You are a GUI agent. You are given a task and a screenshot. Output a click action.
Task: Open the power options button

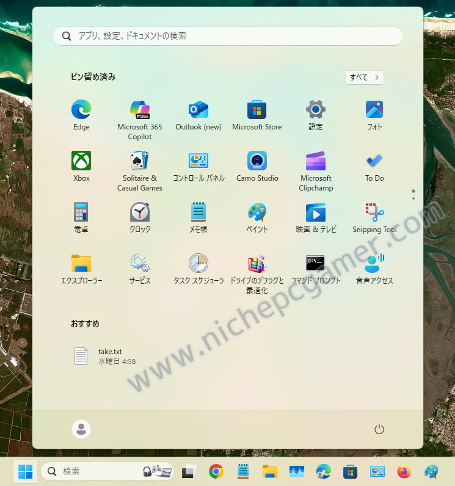point(379,430)
